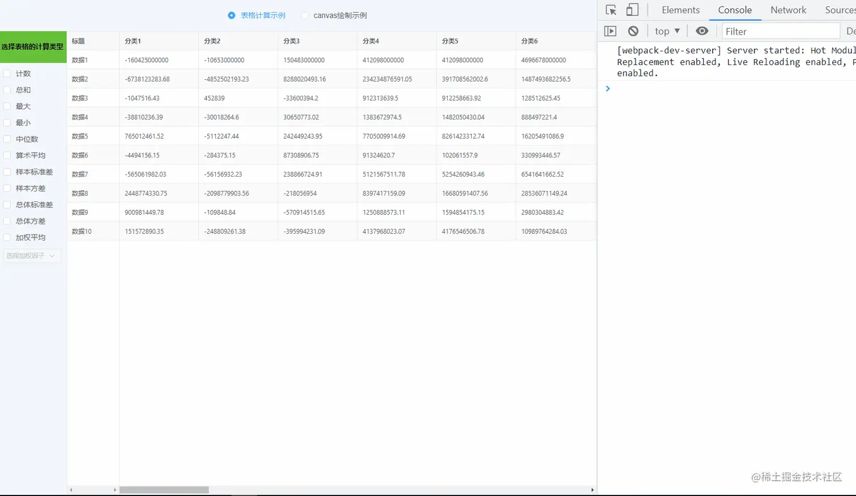Click cell value -160425000000
Screen dimensions: 856x496
click(x=147, y=60)
